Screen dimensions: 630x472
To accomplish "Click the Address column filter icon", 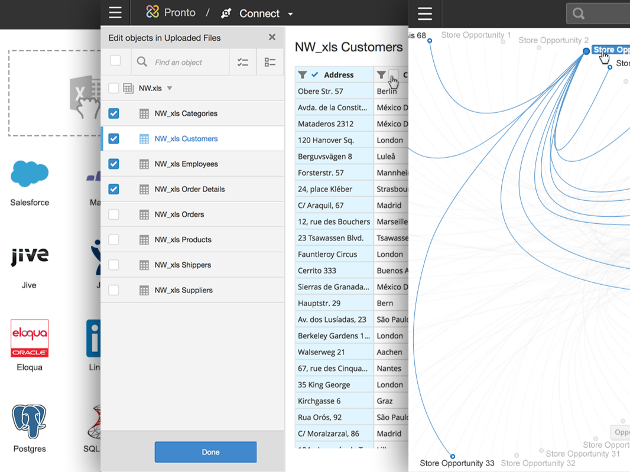I will (x=303, y=74).
